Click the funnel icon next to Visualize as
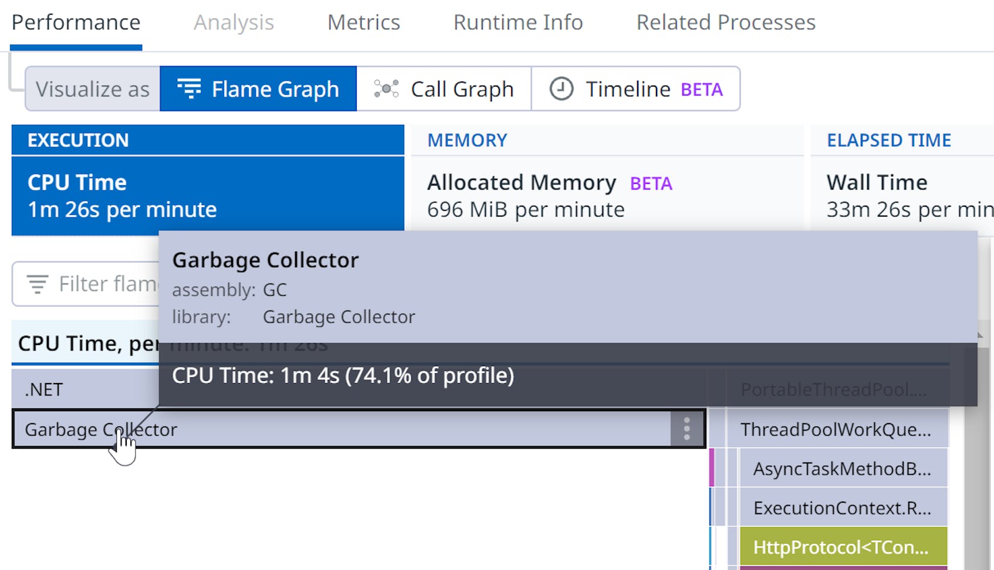 point(189,89)
